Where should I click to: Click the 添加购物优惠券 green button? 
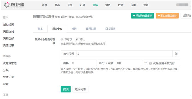point(142,16)
